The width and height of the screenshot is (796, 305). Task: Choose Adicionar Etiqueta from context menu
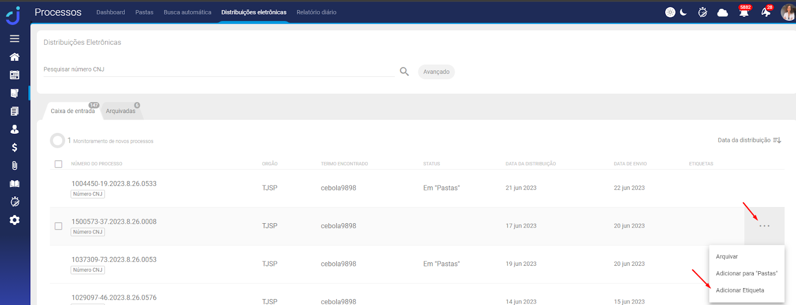740,290
